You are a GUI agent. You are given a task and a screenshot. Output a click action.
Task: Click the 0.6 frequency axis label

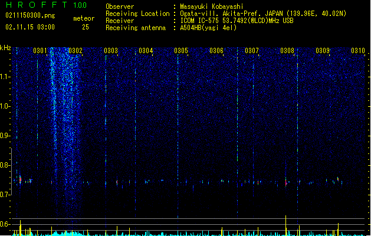[x=5, y=224]
